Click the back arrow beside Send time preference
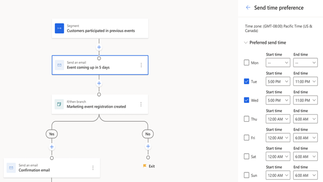 [x=248, y=7]
